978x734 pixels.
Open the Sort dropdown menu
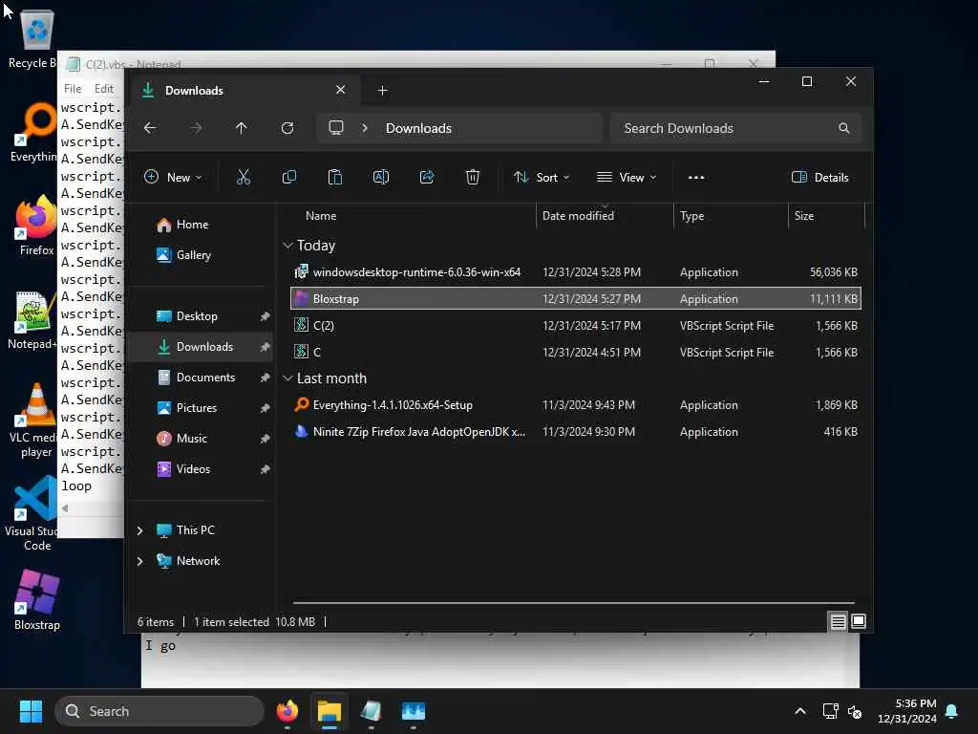[542, 177]
